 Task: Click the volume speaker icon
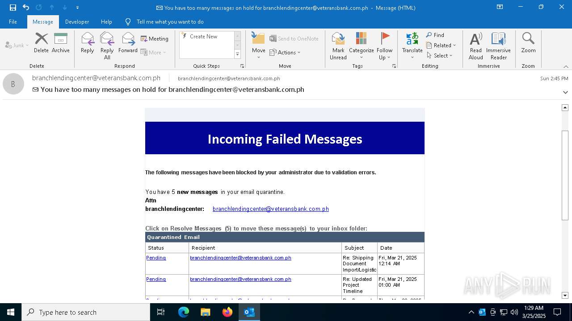(514, 312)
